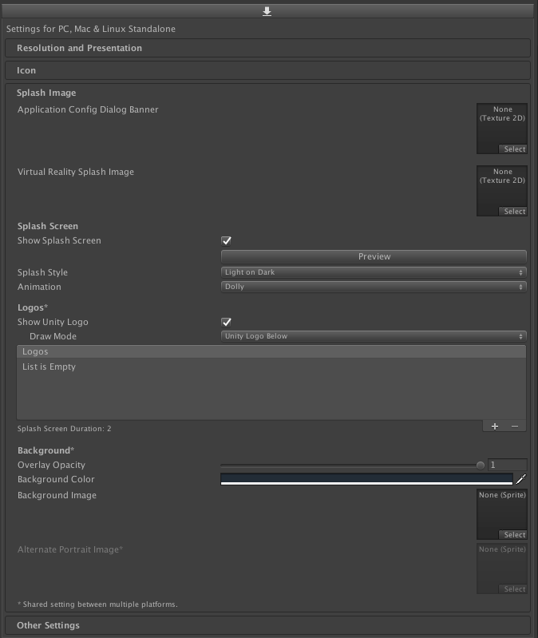Select a texture for Application Config Dialog Banner
538x638 pixels.
(x=513, y=149)
